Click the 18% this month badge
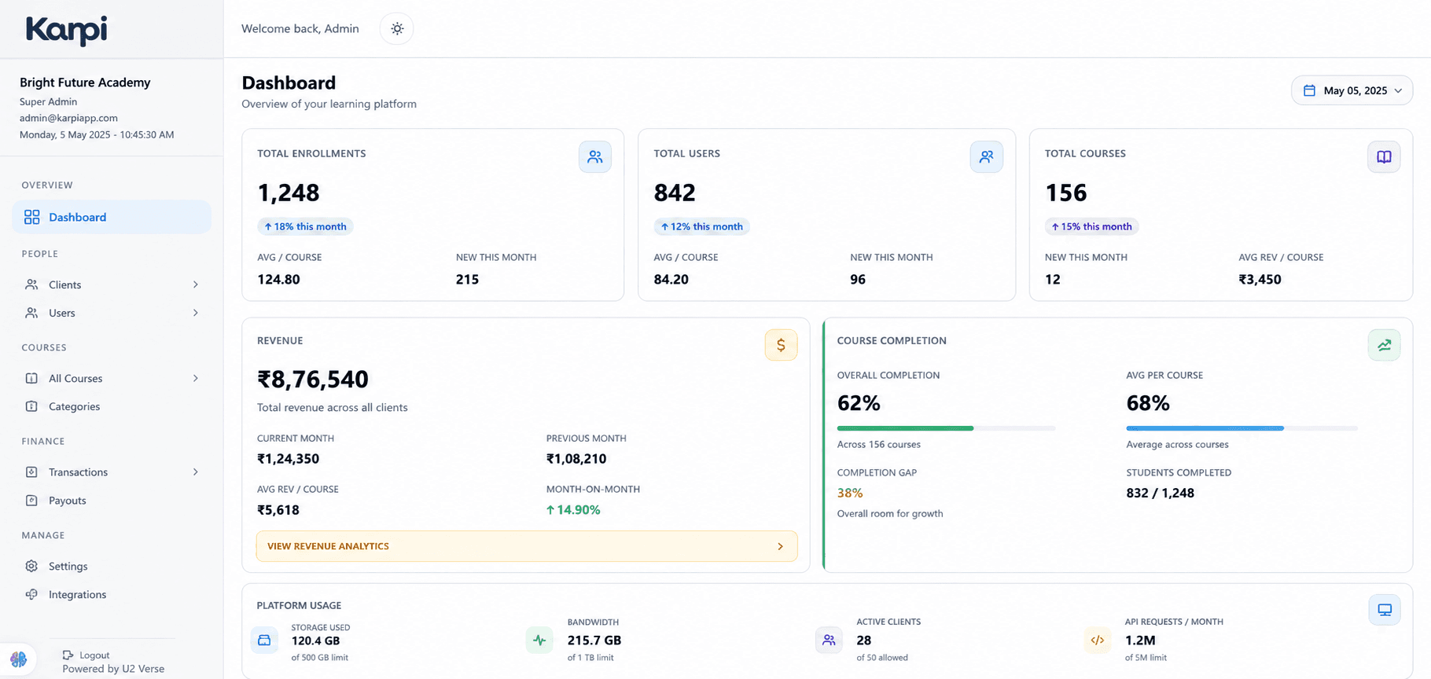Viewport: 1431px width, 679px height. pyautogui.click(x=305, y=226)
